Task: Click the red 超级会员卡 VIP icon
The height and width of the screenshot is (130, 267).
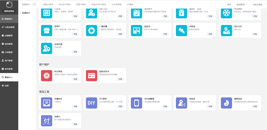Action: tap(91, 76)
